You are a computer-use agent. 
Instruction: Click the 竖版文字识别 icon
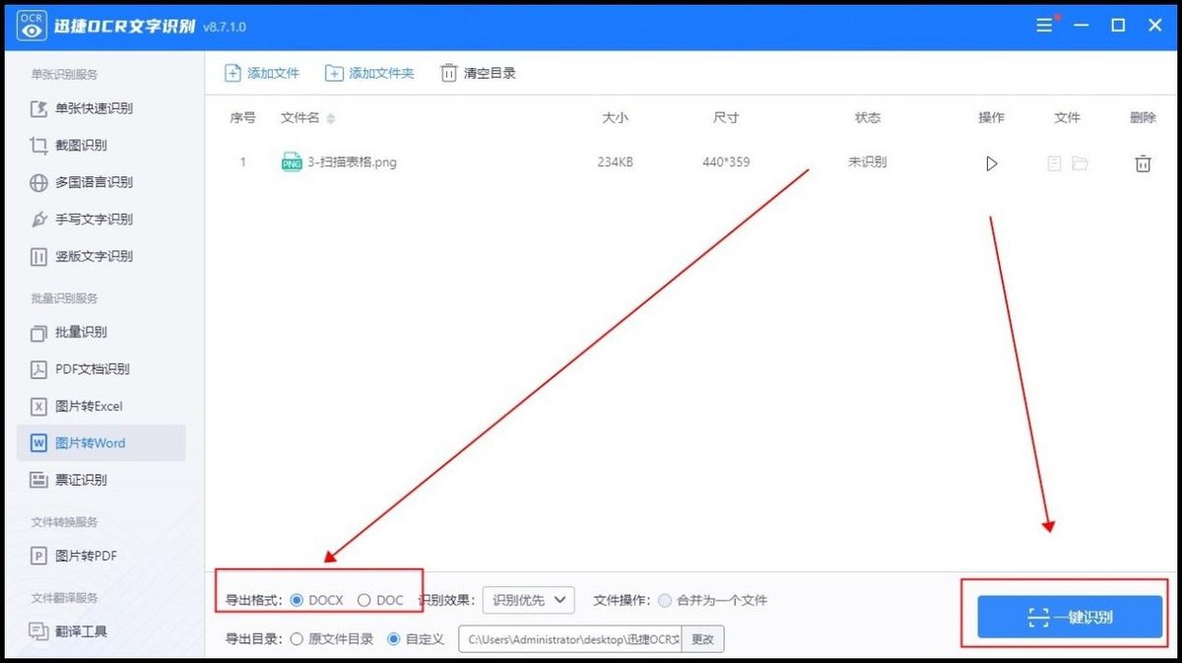pos(38,256)
